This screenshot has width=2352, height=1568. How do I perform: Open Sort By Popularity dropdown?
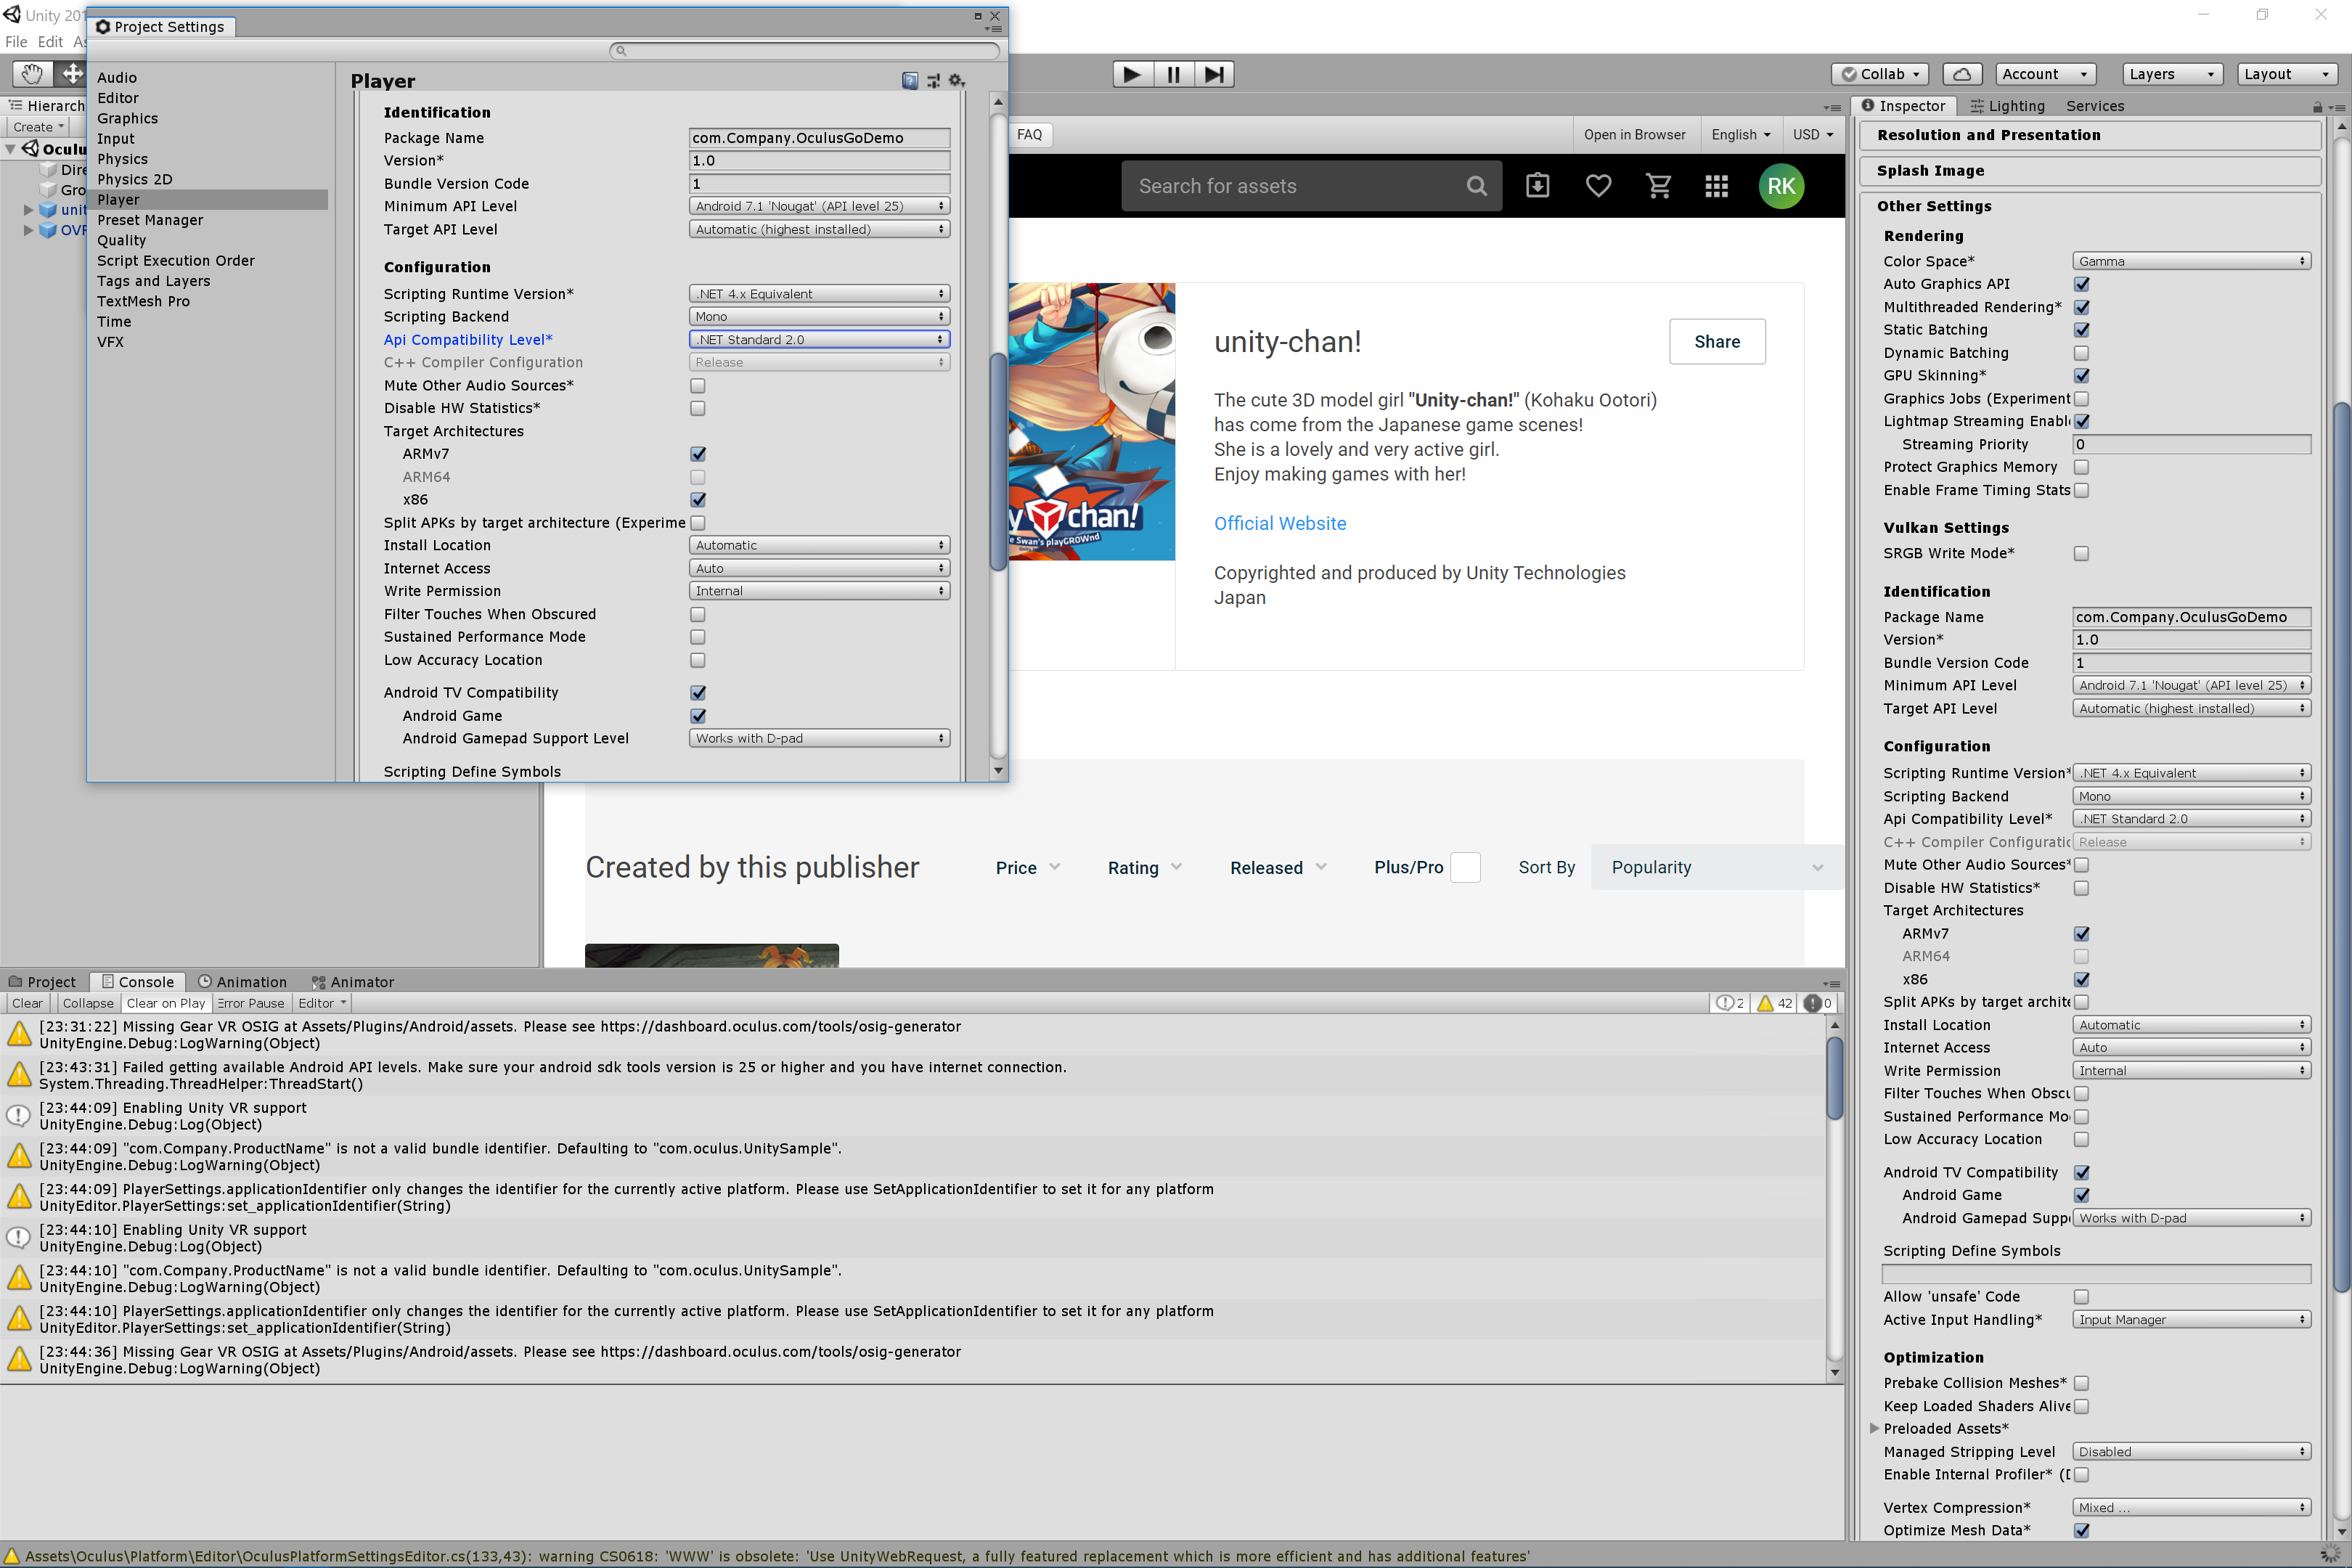pos(1716,867)
